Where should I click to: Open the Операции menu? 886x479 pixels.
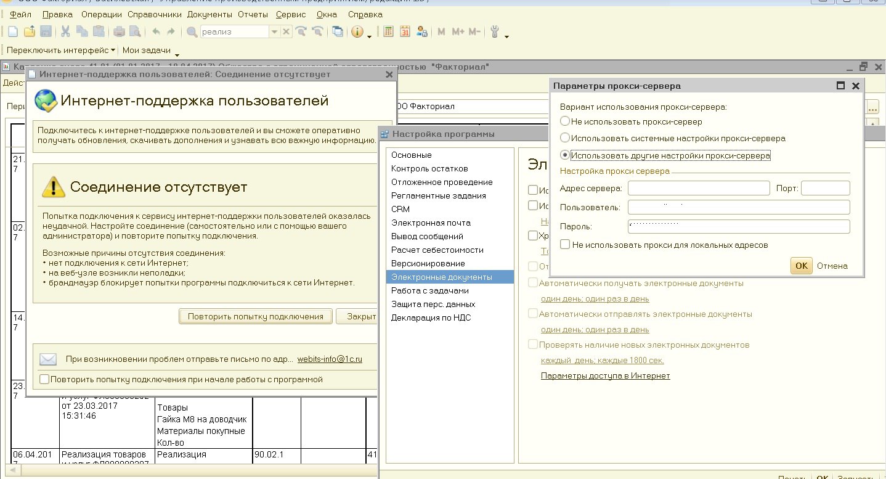pos(102,14)
